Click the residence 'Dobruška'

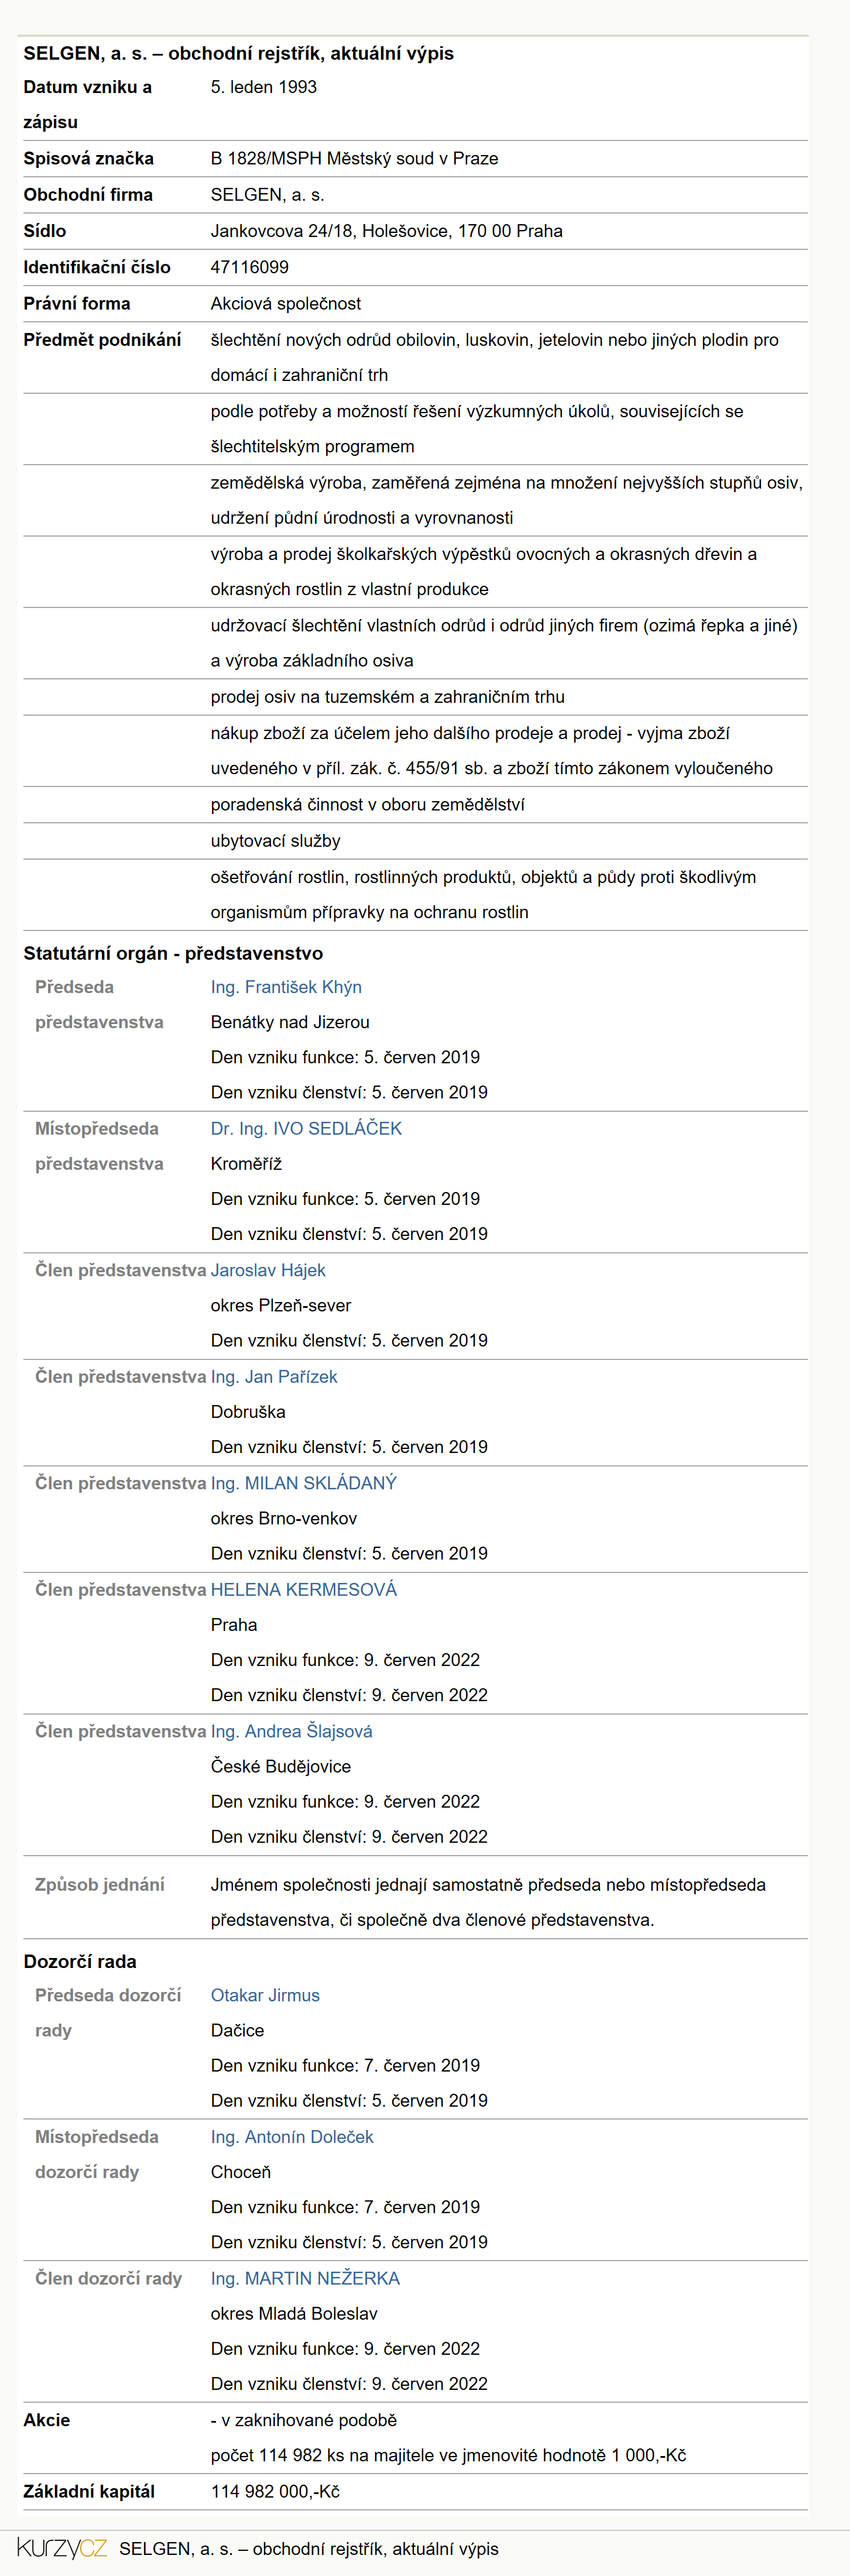click(248, 1412)
